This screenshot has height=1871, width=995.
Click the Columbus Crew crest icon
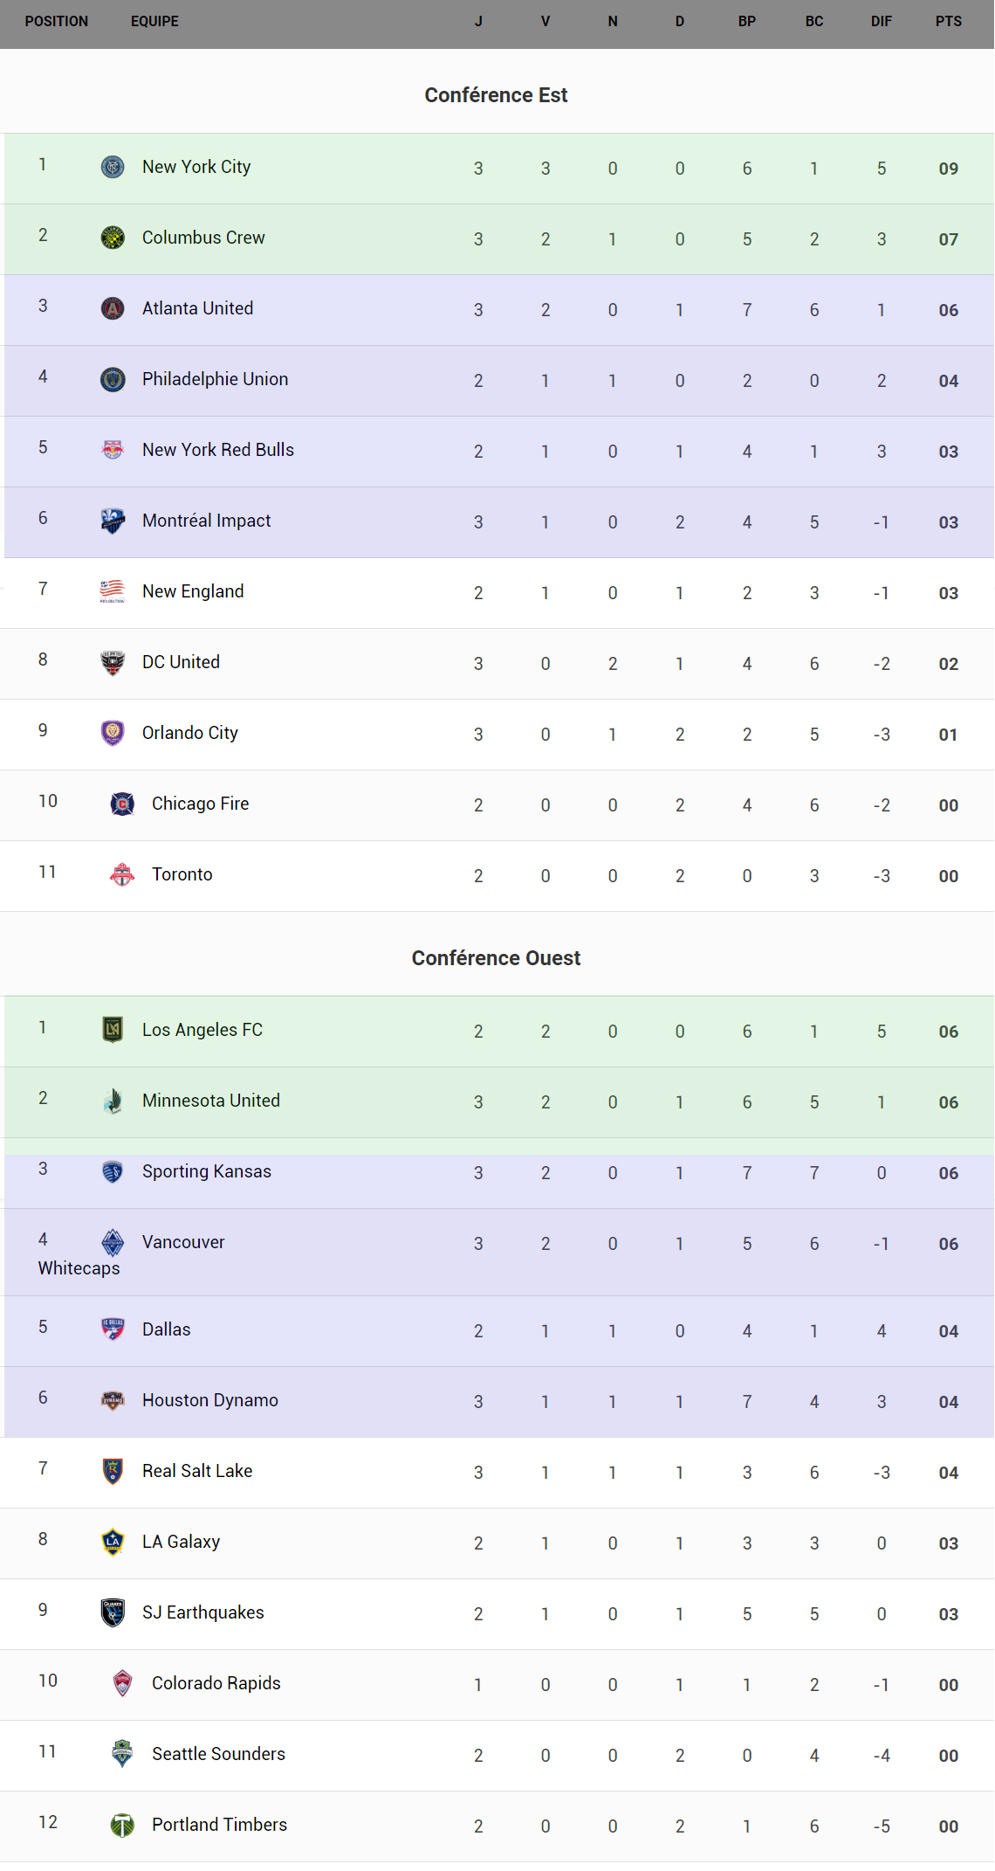pyautogui.click(x=113, y=238)
